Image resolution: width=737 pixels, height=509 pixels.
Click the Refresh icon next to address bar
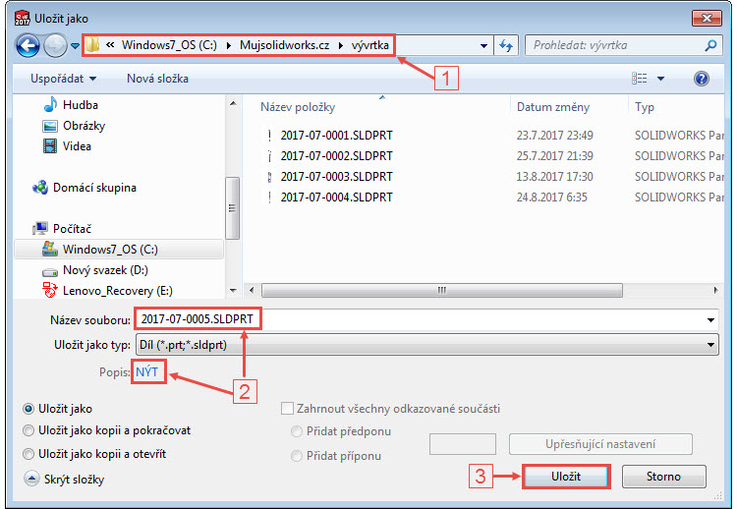click(x=506, y=45)
